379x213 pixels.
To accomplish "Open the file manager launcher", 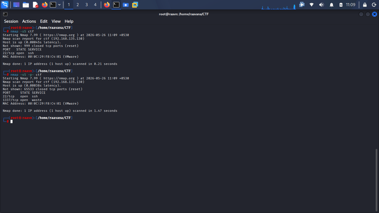I will tap(26, 5).
